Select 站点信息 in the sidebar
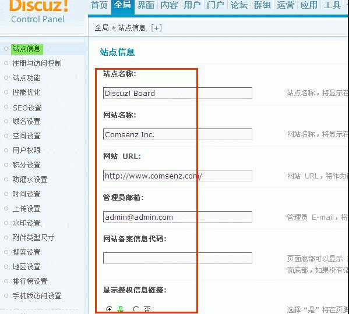The height and width of the screenshot is (314, 349). [x=27, y=49]
